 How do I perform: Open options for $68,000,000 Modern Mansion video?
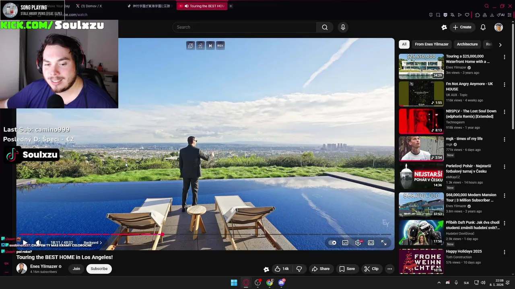[x=504, y=195]
